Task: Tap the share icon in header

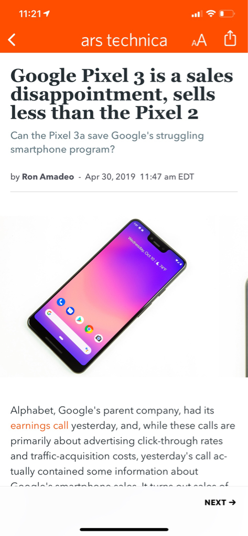Action: click(x=230, y=39)
